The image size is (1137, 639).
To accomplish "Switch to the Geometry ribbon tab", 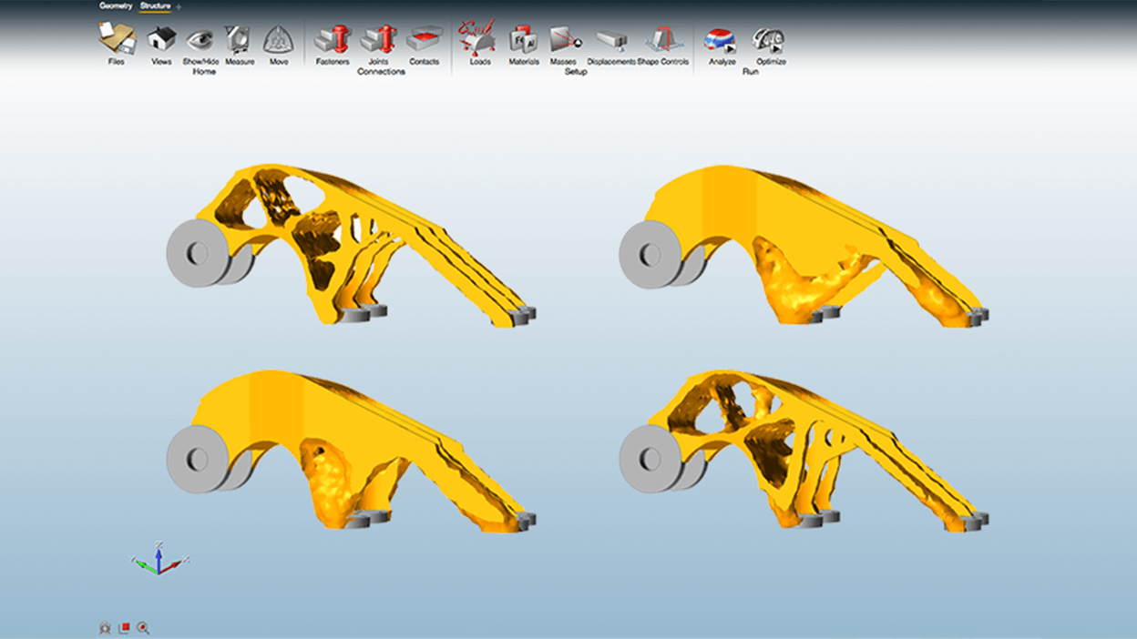I will (x=116, y=6).
